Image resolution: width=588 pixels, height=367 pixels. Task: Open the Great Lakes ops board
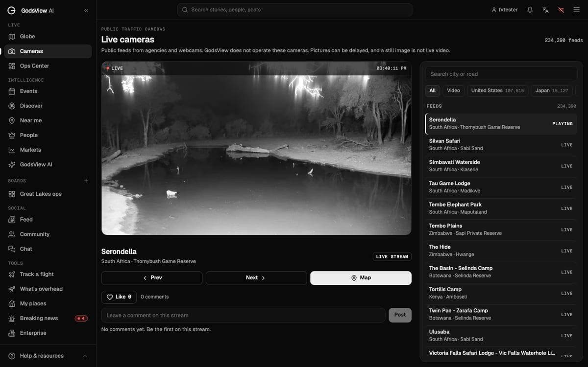(x=48, y=194)
